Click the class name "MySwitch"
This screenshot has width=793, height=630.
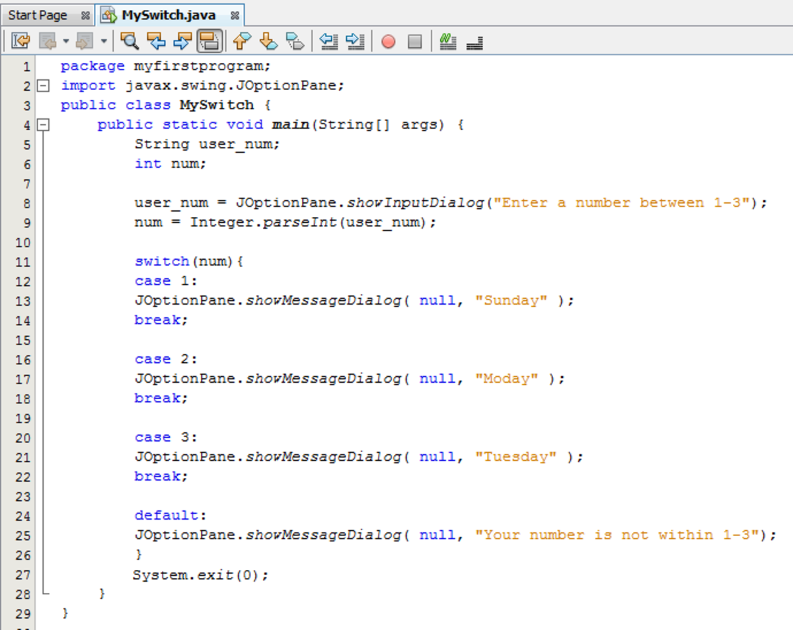click(217, 105)
